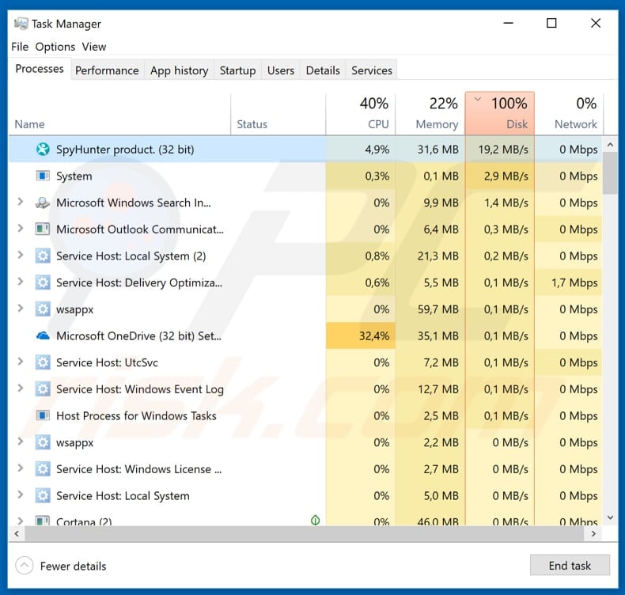
Task: Sort by the Network column header
Action: pos(569,114)
